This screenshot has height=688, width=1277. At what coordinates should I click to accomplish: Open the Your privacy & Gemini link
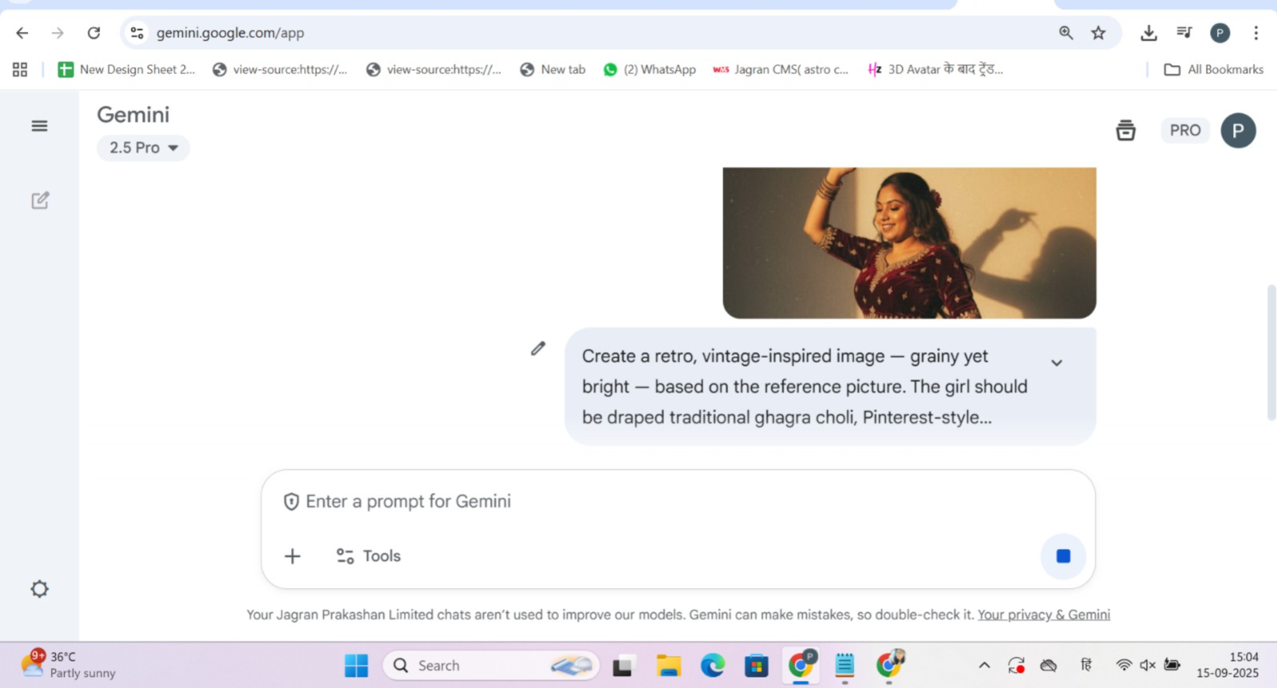coord(1044,615)
